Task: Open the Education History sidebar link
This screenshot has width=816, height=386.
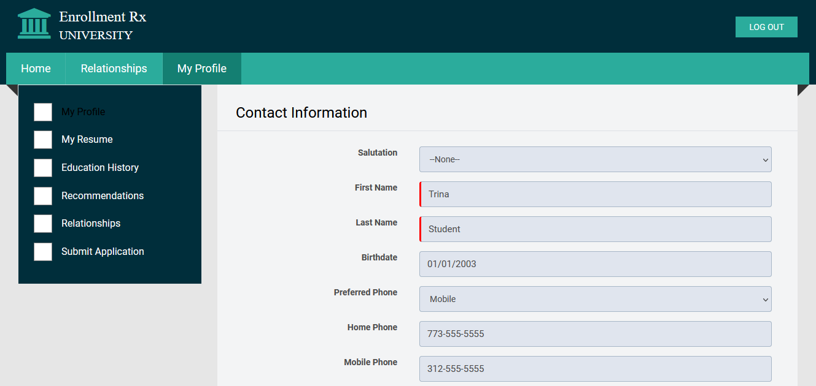Action: pos(100,168)
